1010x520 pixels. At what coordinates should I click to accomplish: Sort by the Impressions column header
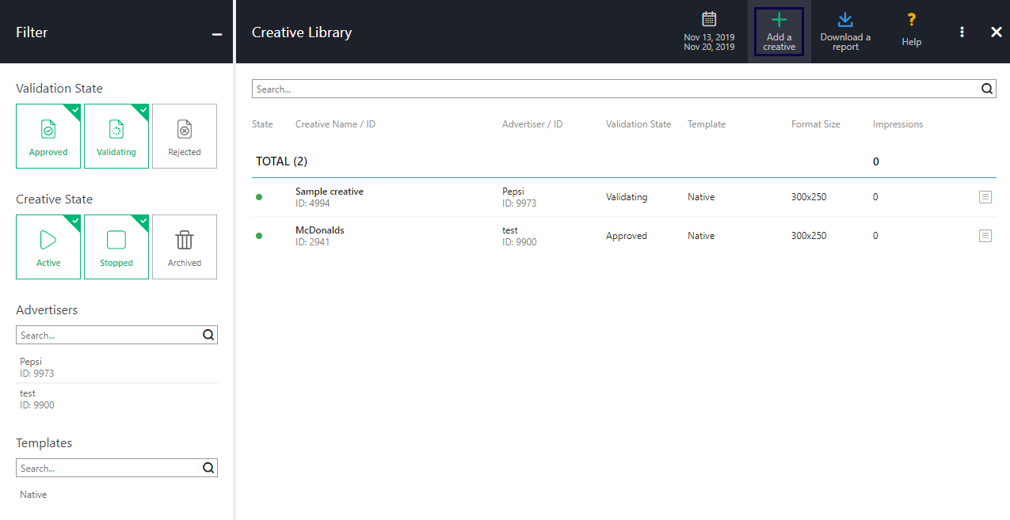(x=898, y=124)
